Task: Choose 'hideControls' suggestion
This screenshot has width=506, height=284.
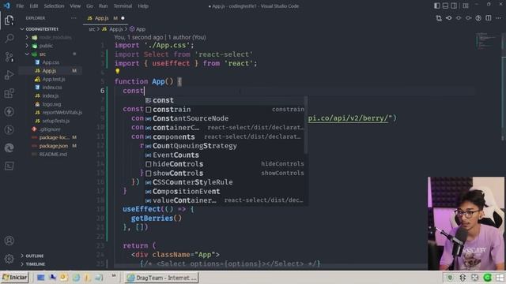Action: (x=225, y=164)
